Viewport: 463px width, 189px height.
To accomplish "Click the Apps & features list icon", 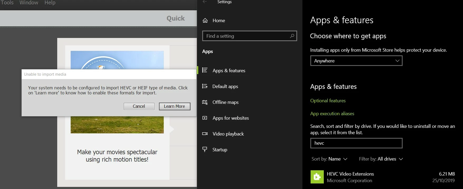I will [x=205, y=70].
